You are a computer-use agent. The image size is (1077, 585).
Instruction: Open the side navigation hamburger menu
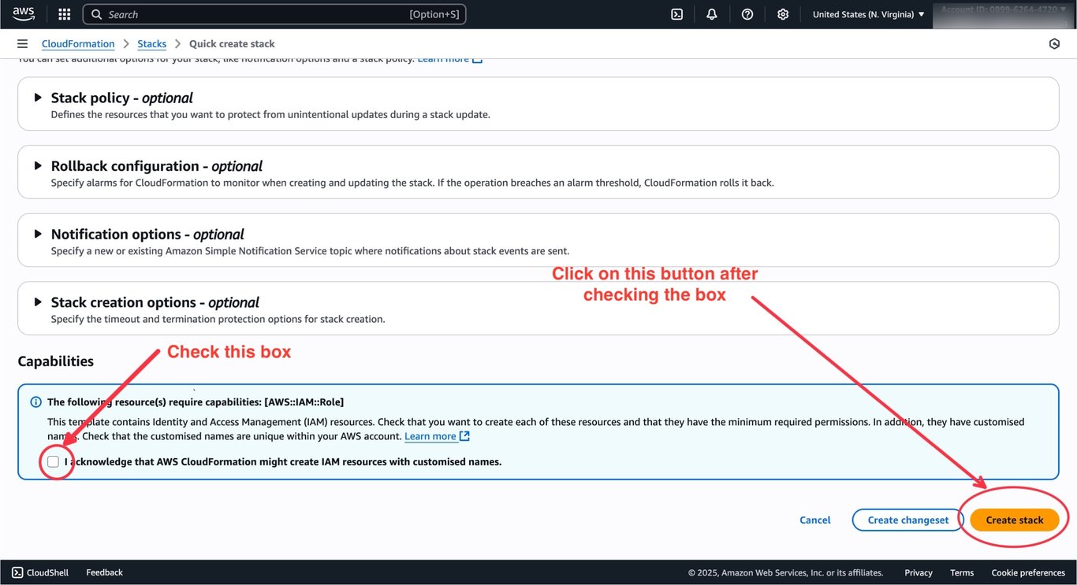(x=22, y=44)
